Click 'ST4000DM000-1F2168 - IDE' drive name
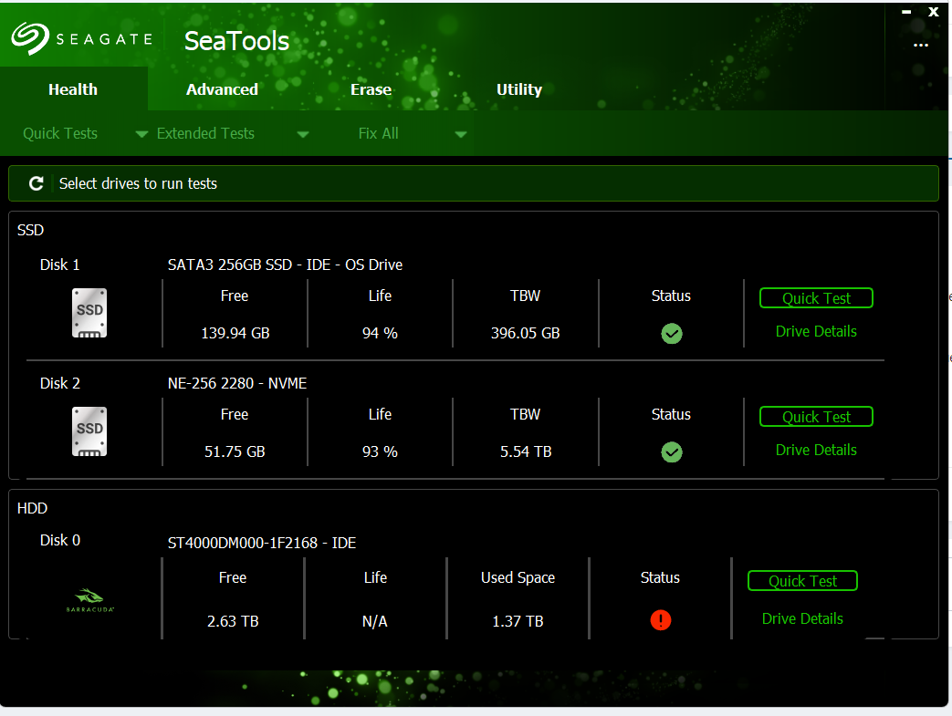The image size is (952, 716). point(262,543)
